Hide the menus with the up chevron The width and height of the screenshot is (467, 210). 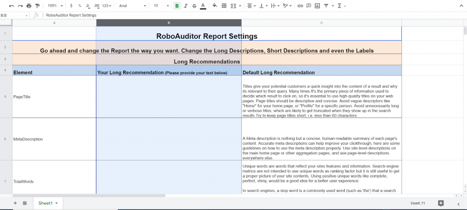coord(462,6)
